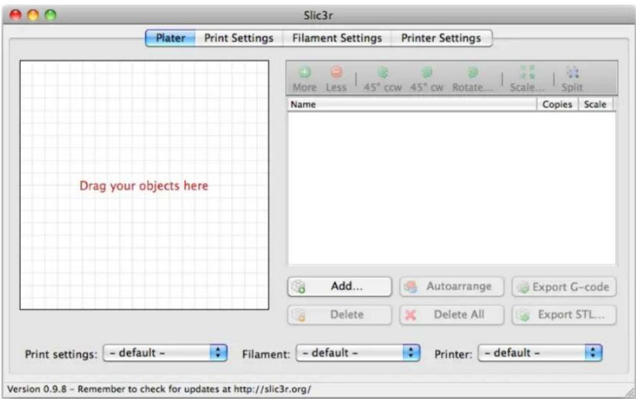Open the Printer Settings tab

coord(441,38)
